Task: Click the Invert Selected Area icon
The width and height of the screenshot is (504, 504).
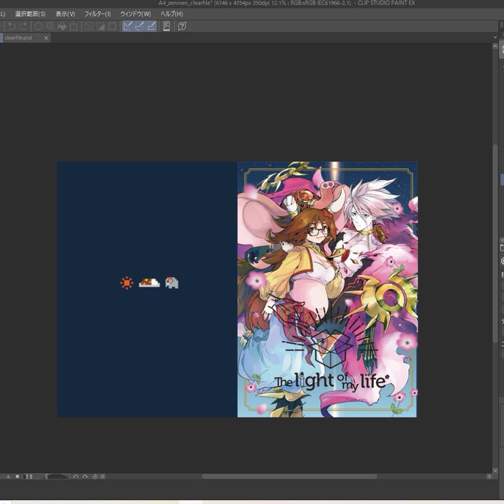Action: pos(101,27)
